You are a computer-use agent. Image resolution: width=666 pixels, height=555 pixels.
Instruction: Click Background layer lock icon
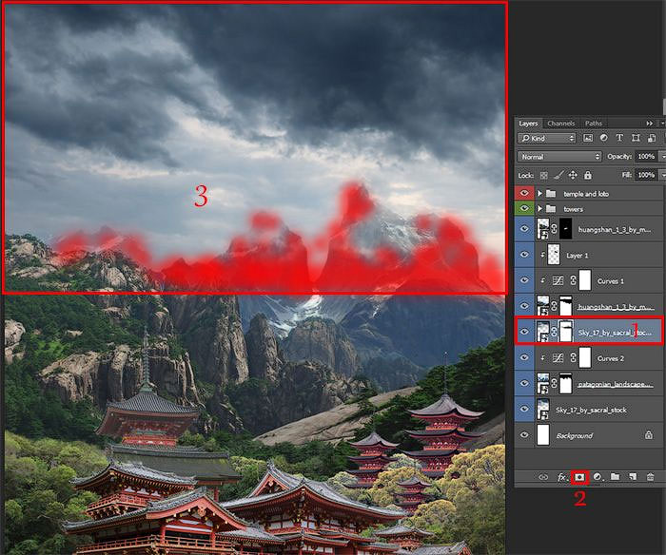click(x=649, y=435)
